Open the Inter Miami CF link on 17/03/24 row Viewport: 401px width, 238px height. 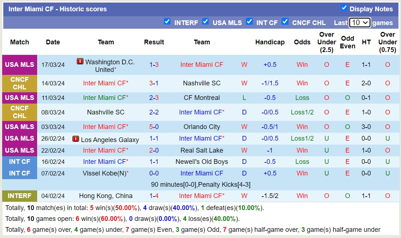(x=202, y=65)
